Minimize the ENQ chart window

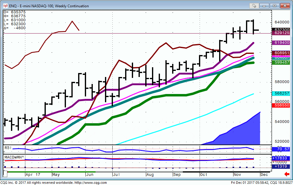click(x=264, y=6)
